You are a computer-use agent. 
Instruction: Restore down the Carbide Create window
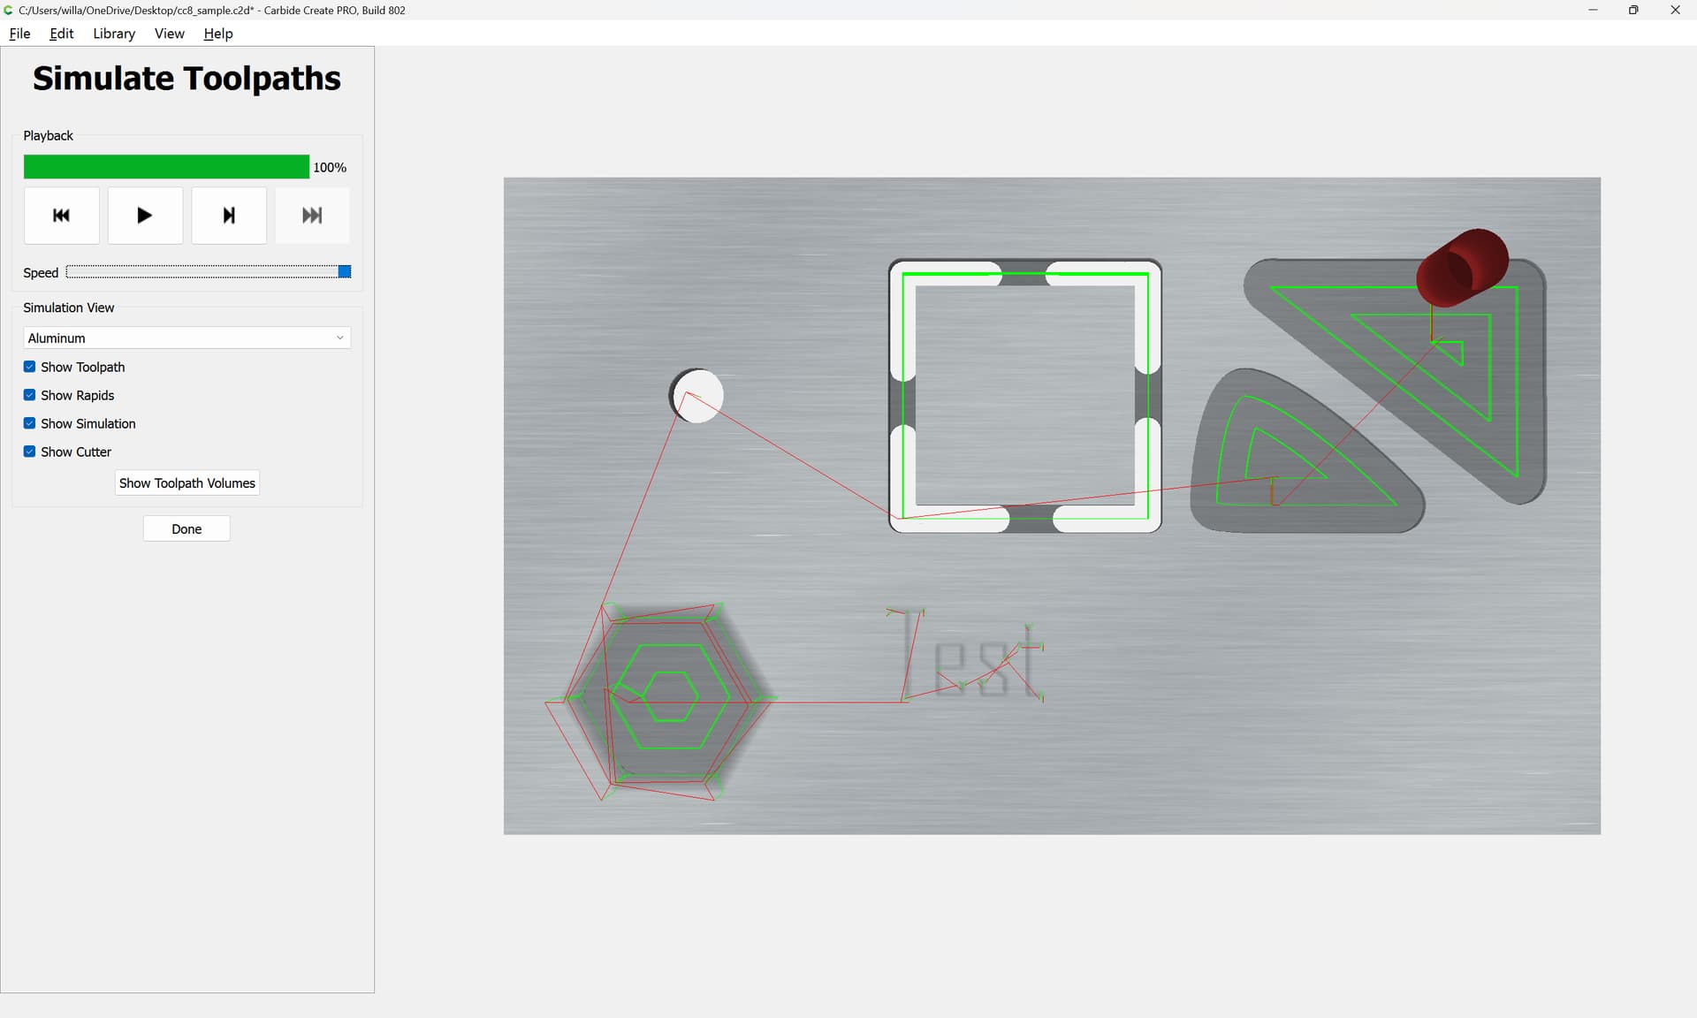pyautogui.click(x=1633, y=10)
